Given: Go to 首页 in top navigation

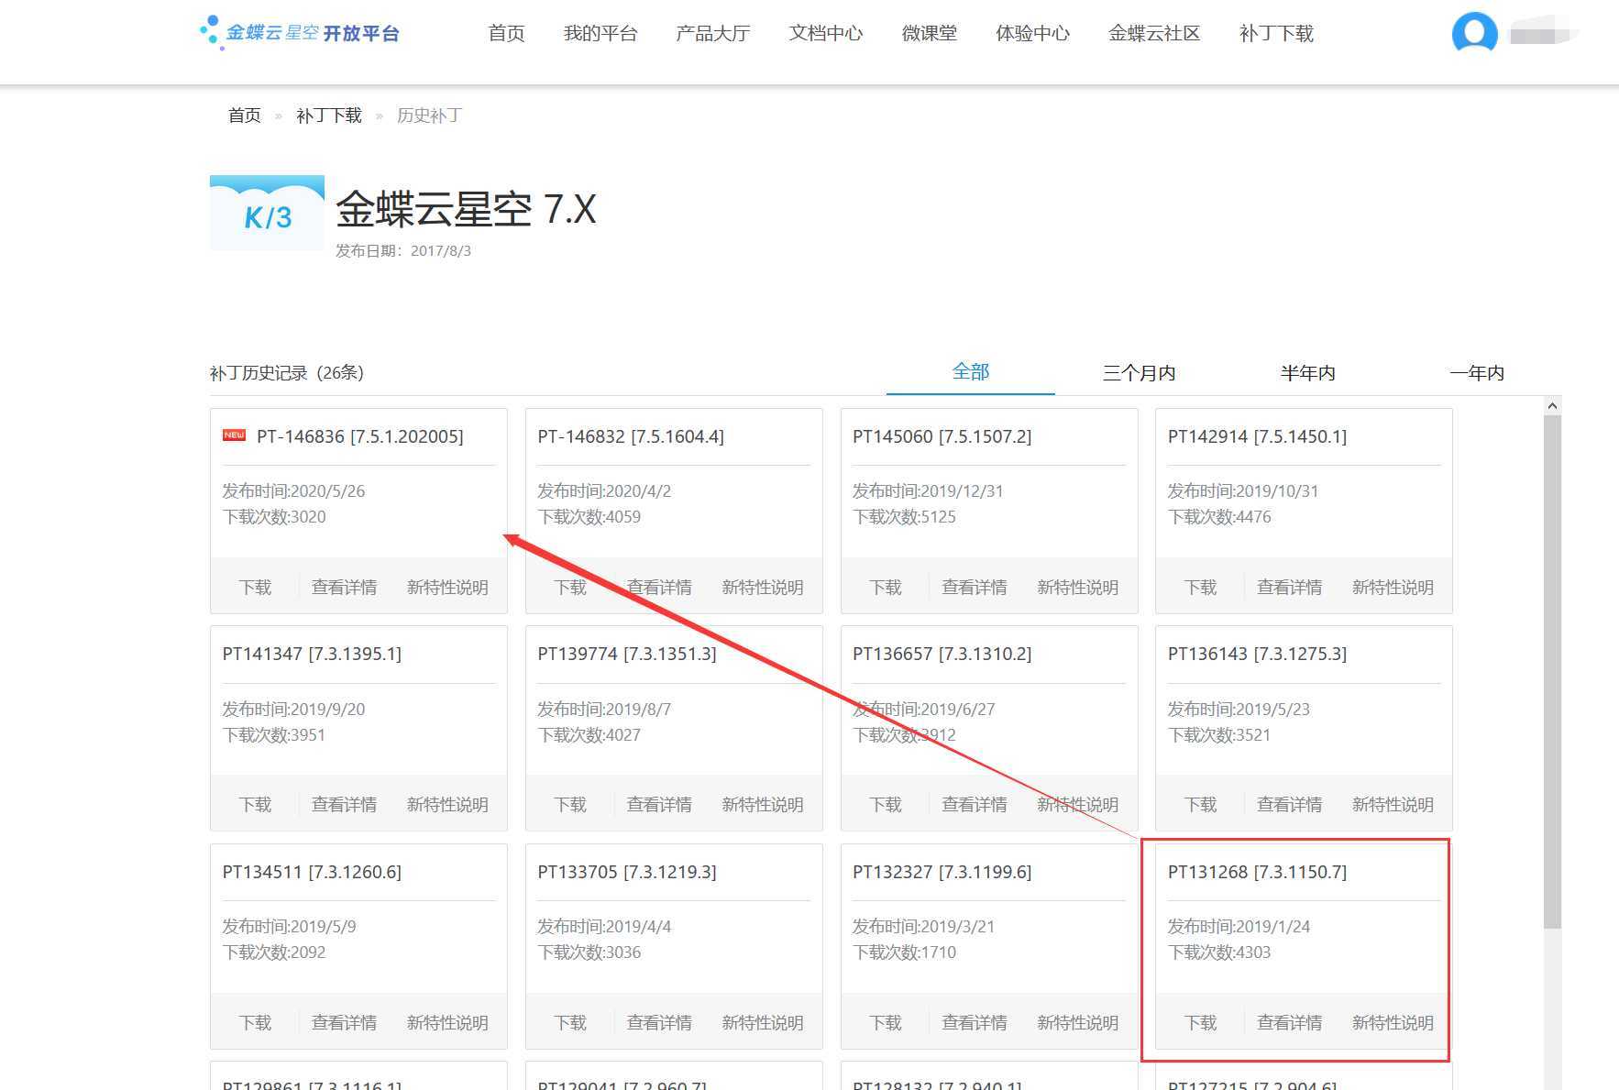Looking at the screenshot, I should [x=507, y=34].
